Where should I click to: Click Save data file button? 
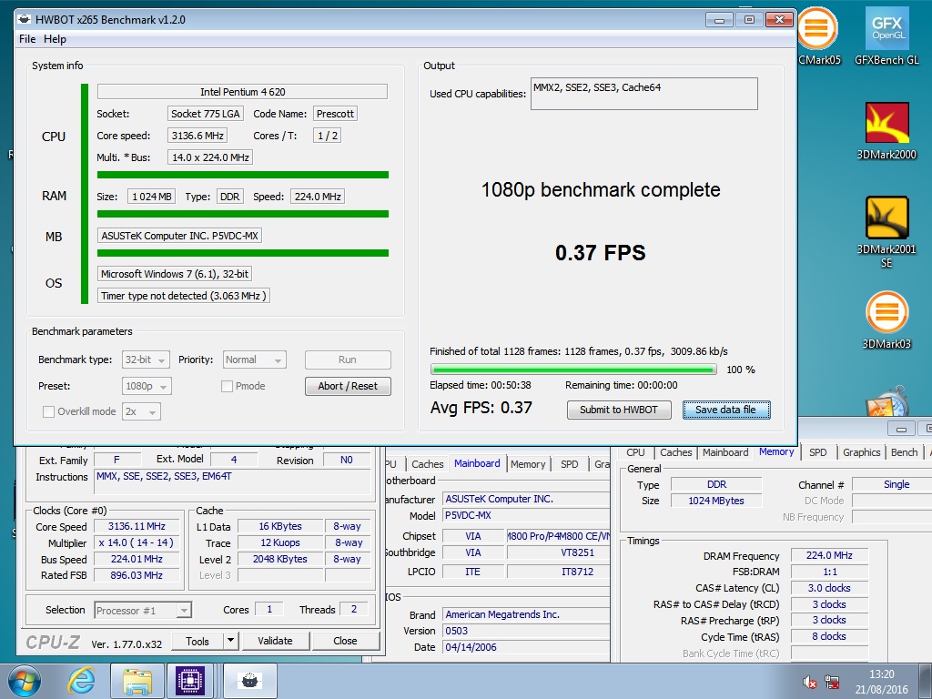pos(726,410)
